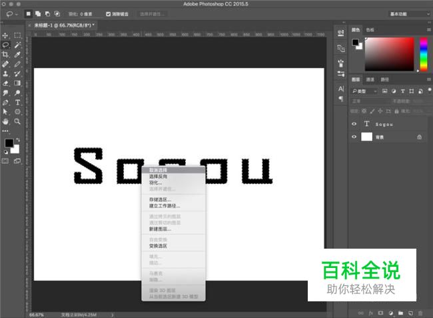The image size is (433, 318).
Task: Select the Smudge tool
Action: (5, 93)
